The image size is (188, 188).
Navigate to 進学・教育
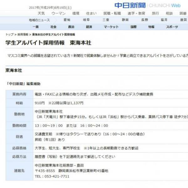pyautogui.click(x=136, y=13)
